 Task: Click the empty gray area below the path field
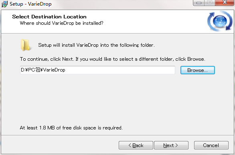coord(117,99)
